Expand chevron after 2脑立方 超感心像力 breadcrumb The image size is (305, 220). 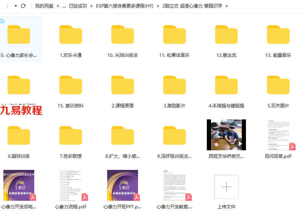227,6
